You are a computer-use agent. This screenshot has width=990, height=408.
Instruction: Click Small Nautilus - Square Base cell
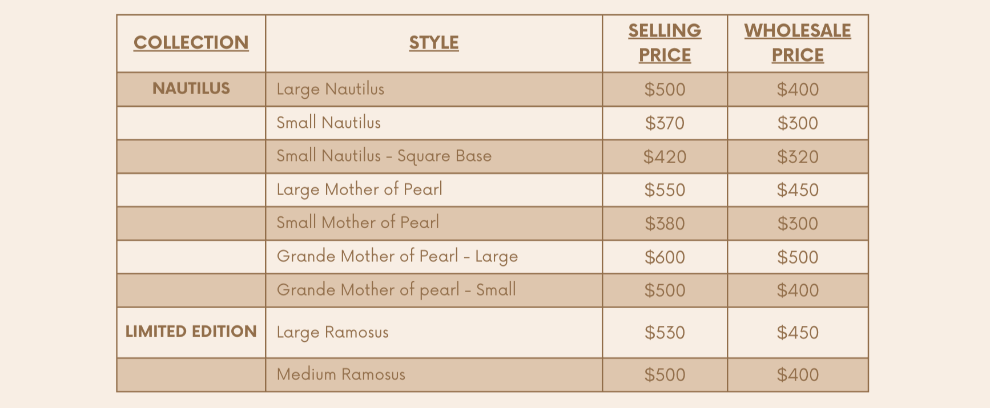tap(434, 156)
